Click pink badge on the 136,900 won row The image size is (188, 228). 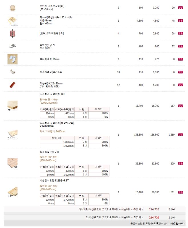tap(181, 135)
